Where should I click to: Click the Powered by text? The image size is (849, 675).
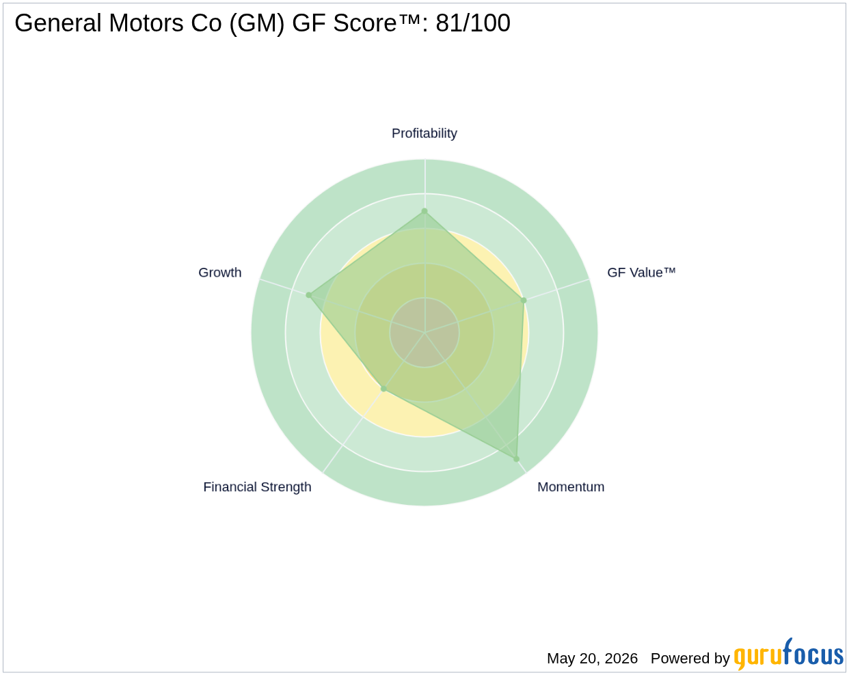(690, 659)
